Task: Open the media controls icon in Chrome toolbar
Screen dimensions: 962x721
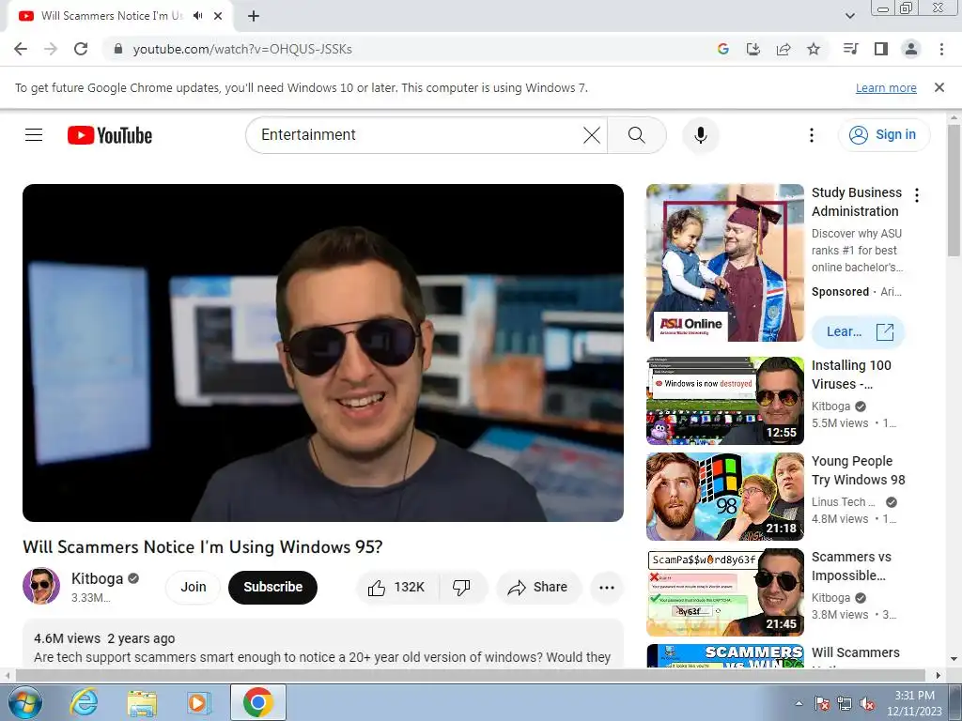Action: (850, 49)
